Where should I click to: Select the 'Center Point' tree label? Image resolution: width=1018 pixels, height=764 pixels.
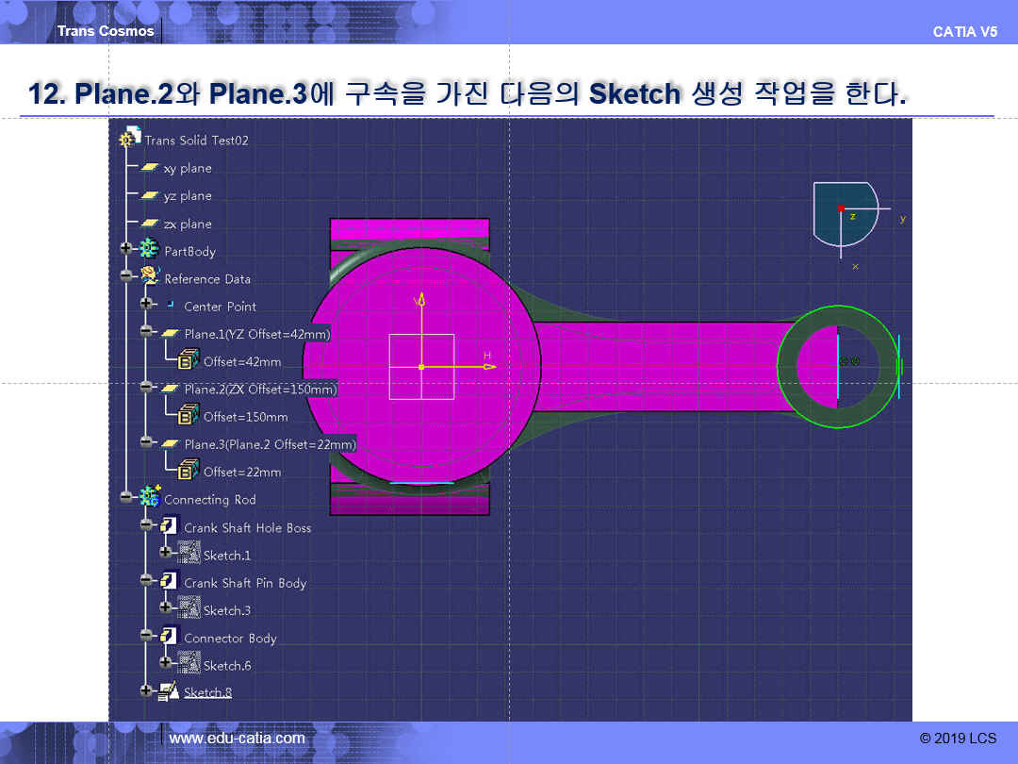(220, 307)
